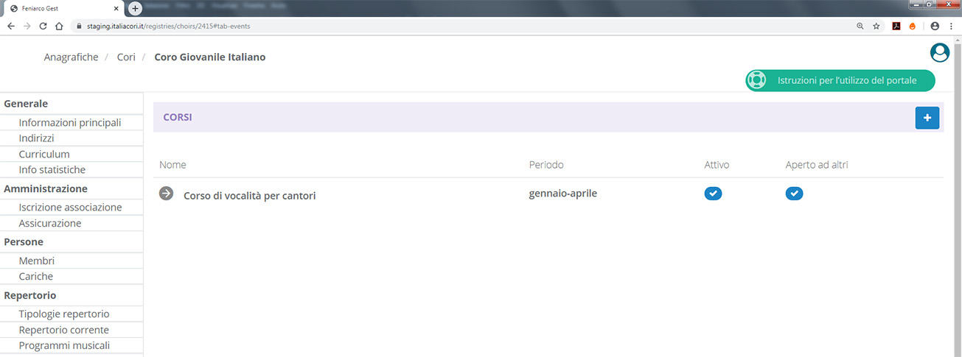Toggle the Aperto ad altri checkmark
The width and height of the screenshot is (962, 357).
coord(794,194)
